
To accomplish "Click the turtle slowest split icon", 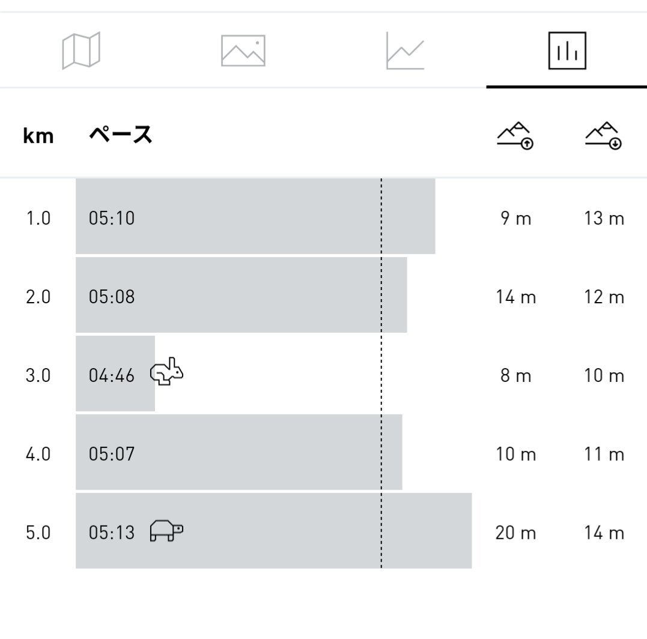I will point(166,530).
